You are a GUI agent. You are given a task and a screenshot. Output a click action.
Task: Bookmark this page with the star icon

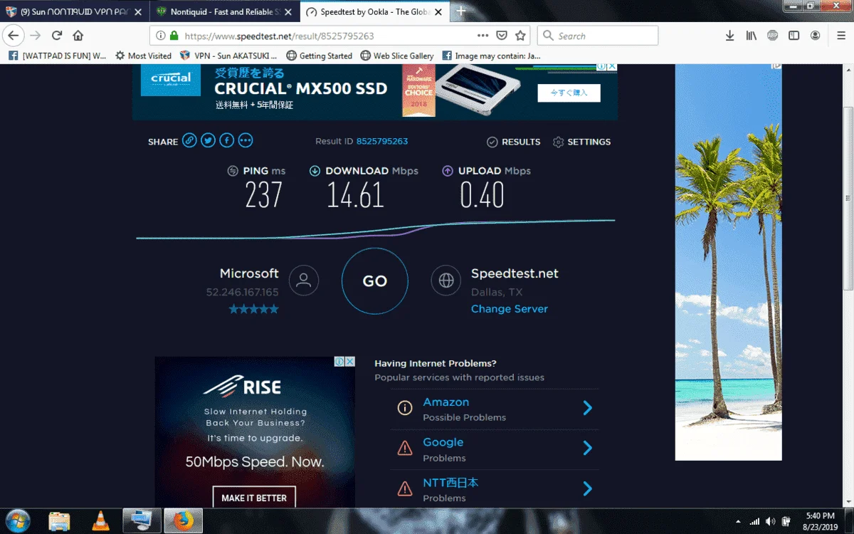coord(520,36)
